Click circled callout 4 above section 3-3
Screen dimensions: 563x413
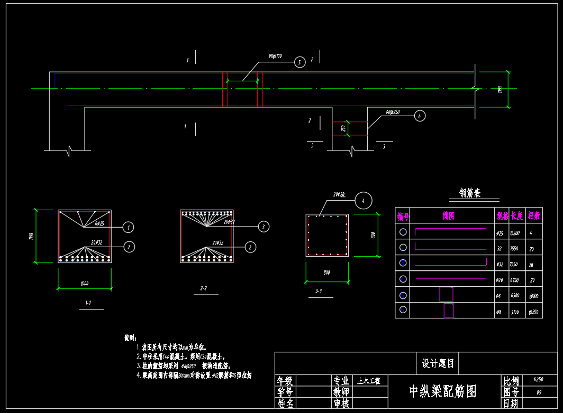(x=363, y=201)
